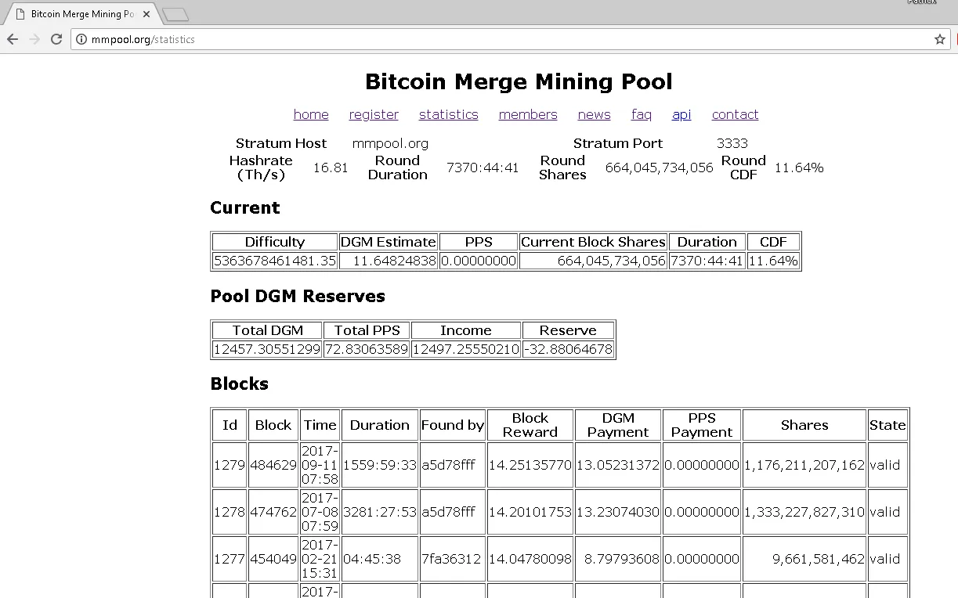The height and width of the screenshot is (598, 958).
Task: Select hashrate value 16.81
Action: click(x=331, y=168)
